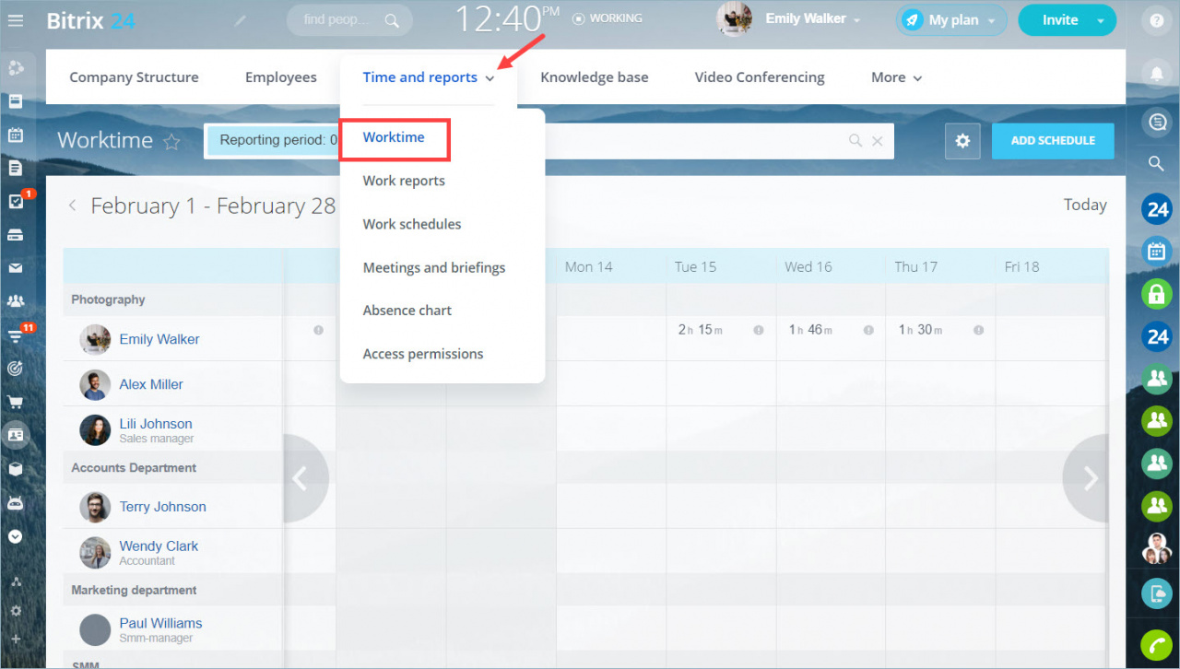Open the hamburger main menu

click(x=15, y=19)
